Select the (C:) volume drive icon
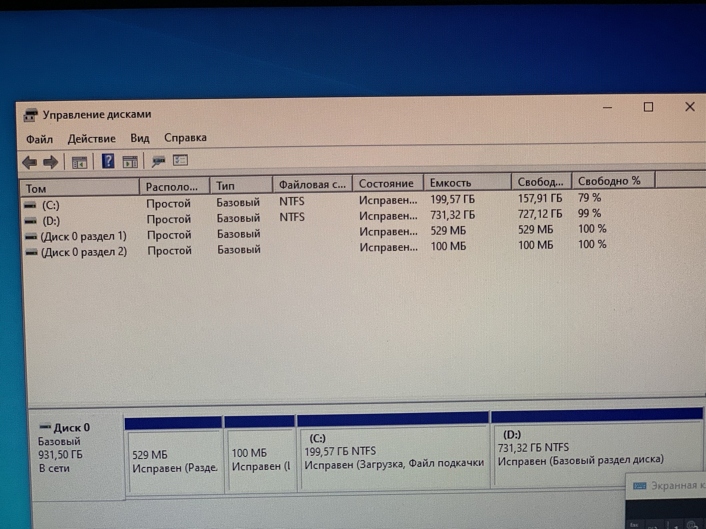Screen dimensions: 706x529 [30, 206]
